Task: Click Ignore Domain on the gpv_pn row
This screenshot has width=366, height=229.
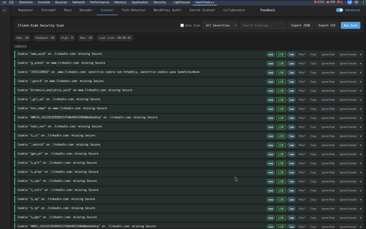Action: 348,154
